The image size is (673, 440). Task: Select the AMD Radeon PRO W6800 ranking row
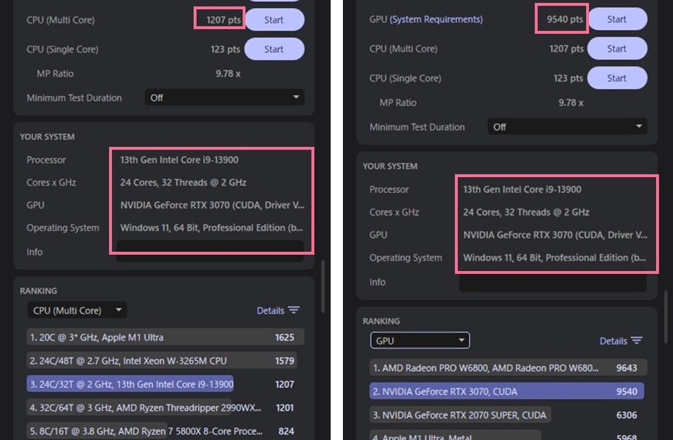508,368
